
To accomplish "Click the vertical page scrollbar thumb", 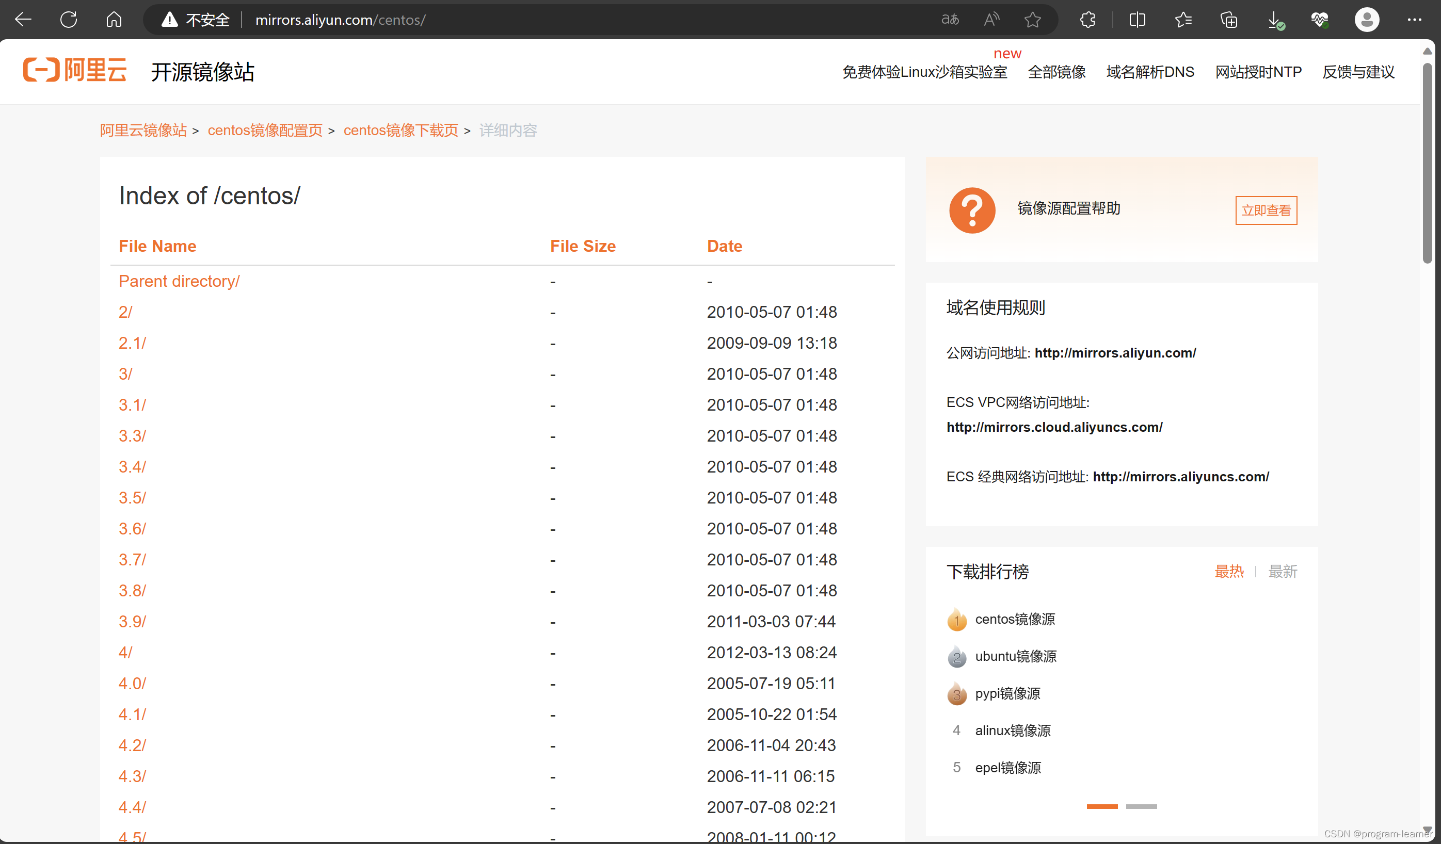I will click(x=1427, y=163).
